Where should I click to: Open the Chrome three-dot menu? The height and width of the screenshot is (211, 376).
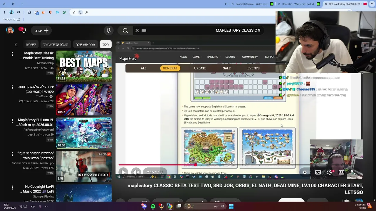pos(4,12)
